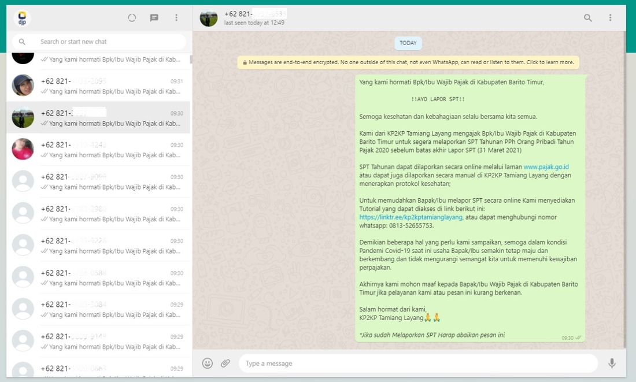The height and width of the screenshot is (382, 636).
Task: Open the Status icon in sidebar header
Action: tap(132, 18)
